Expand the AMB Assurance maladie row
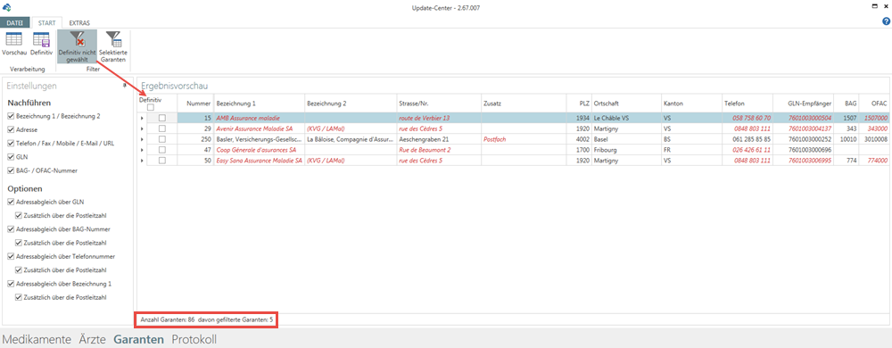Image resolution: width=892 pixels, height=348 pixels. pyautogui.click(x=142, y=119)
